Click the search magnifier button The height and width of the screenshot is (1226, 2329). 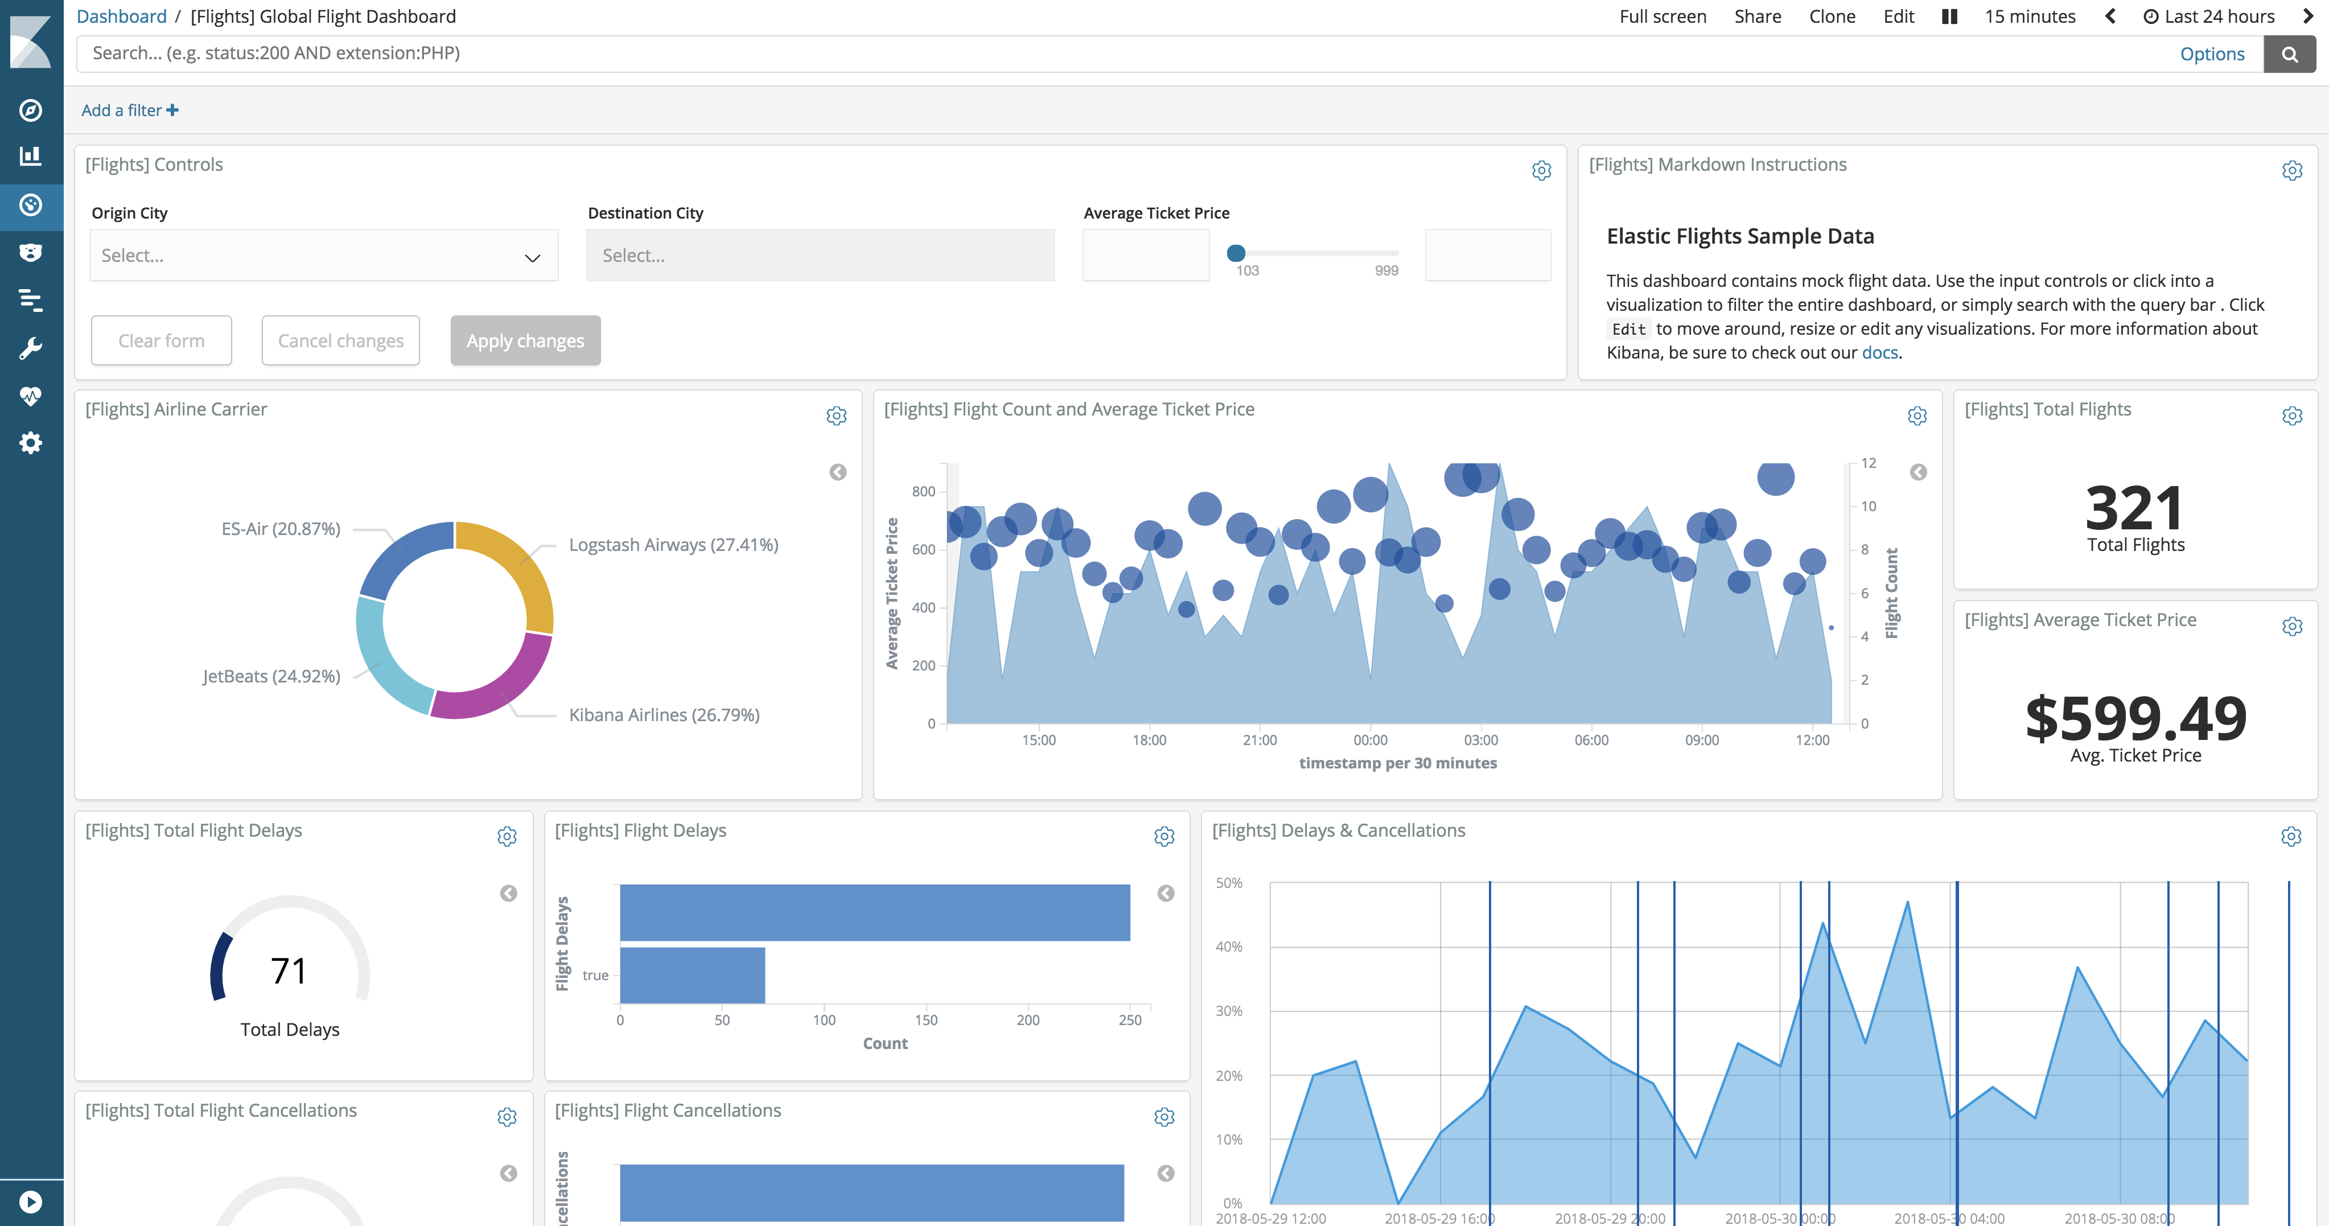[x=2289, y=54]
